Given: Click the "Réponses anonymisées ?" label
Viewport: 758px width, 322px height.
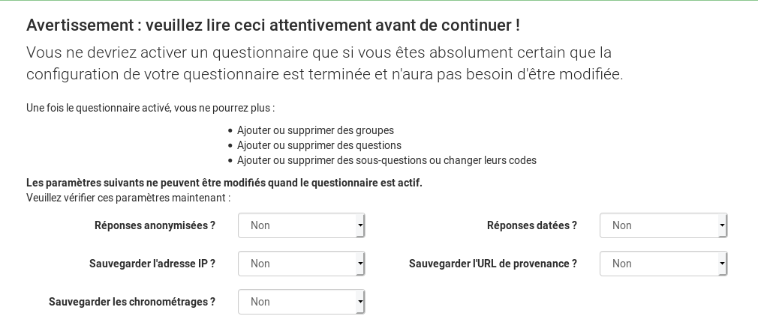Looking at the screenshot, I should tap(155, 225).
